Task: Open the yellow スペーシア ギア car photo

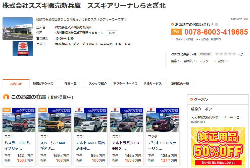Action: pos(55,120)
